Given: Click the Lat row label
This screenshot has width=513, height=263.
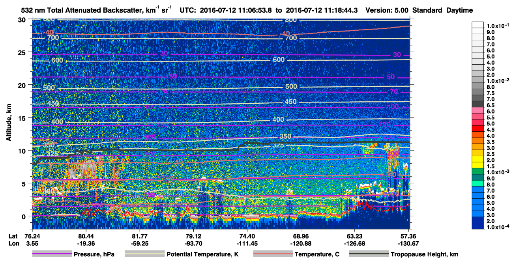Looking at the screenshot, I should pos(13,236).
